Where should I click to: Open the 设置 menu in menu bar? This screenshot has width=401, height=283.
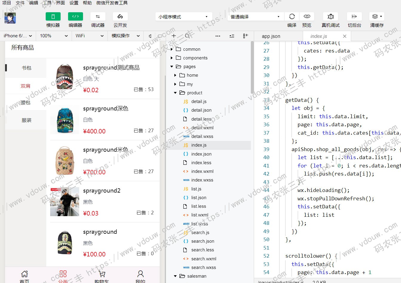click(x=74, y=3)
